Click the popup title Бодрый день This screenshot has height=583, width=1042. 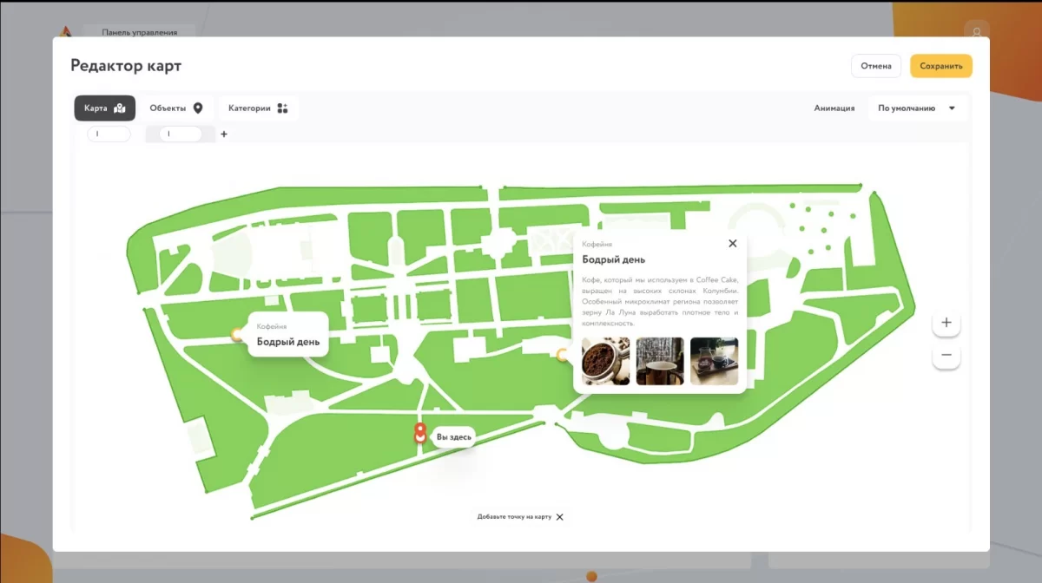click(614, 259)
